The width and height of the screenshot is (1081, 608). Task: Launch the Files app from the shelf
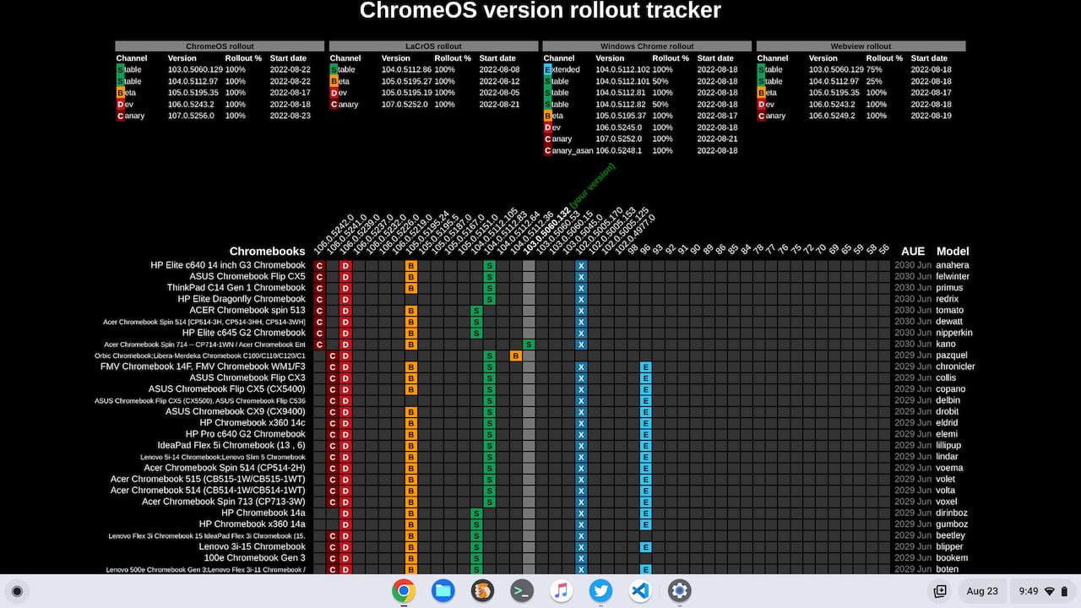(x=443, y=591)
